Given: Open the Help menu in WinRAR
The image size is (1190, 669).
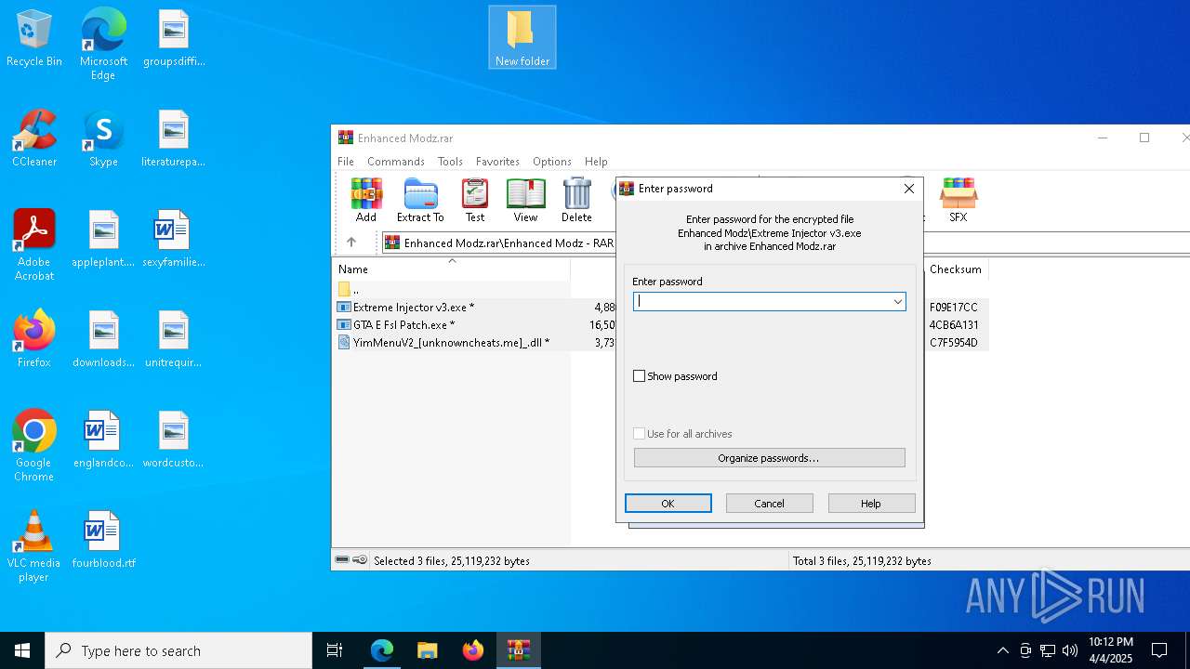Looking at the screenshot, I should coord(596,161).
